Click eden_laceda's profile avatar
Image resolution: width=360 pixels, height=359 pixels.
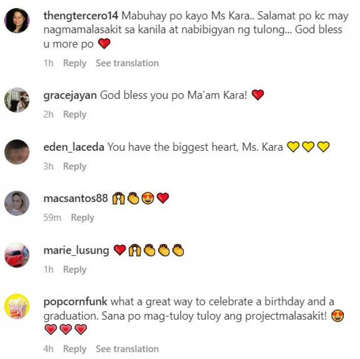(17, 152)
